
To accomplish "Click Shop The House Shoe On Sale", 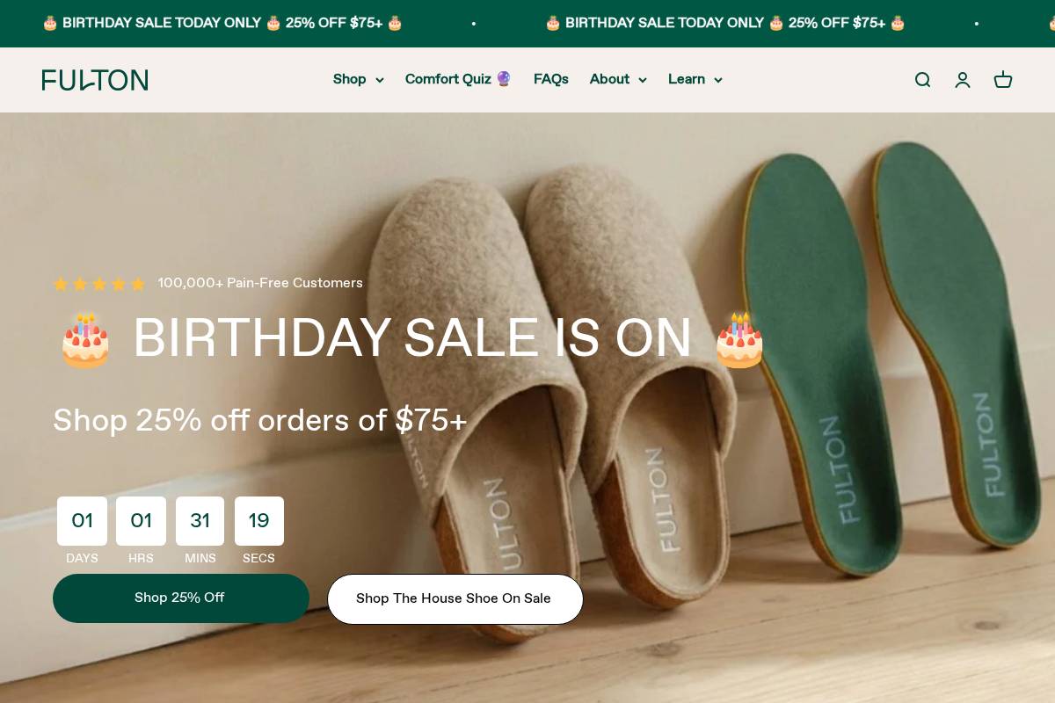I will 455,599.
